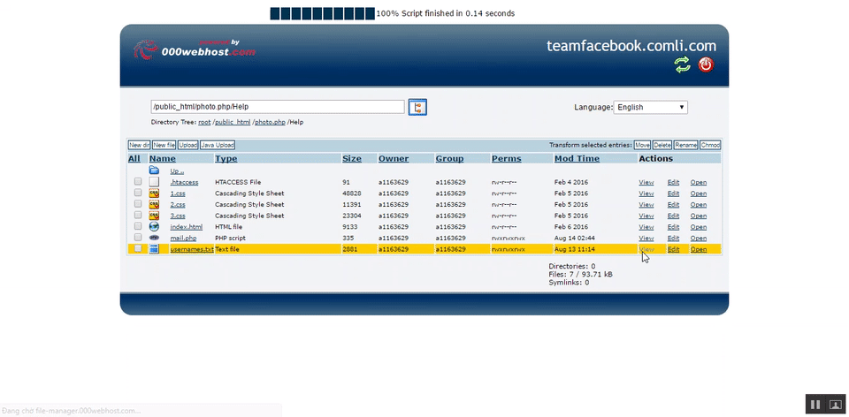Viewport: 849px width, 417px height.
Task: Sort the list by Name column
Action: pos(163,158)
